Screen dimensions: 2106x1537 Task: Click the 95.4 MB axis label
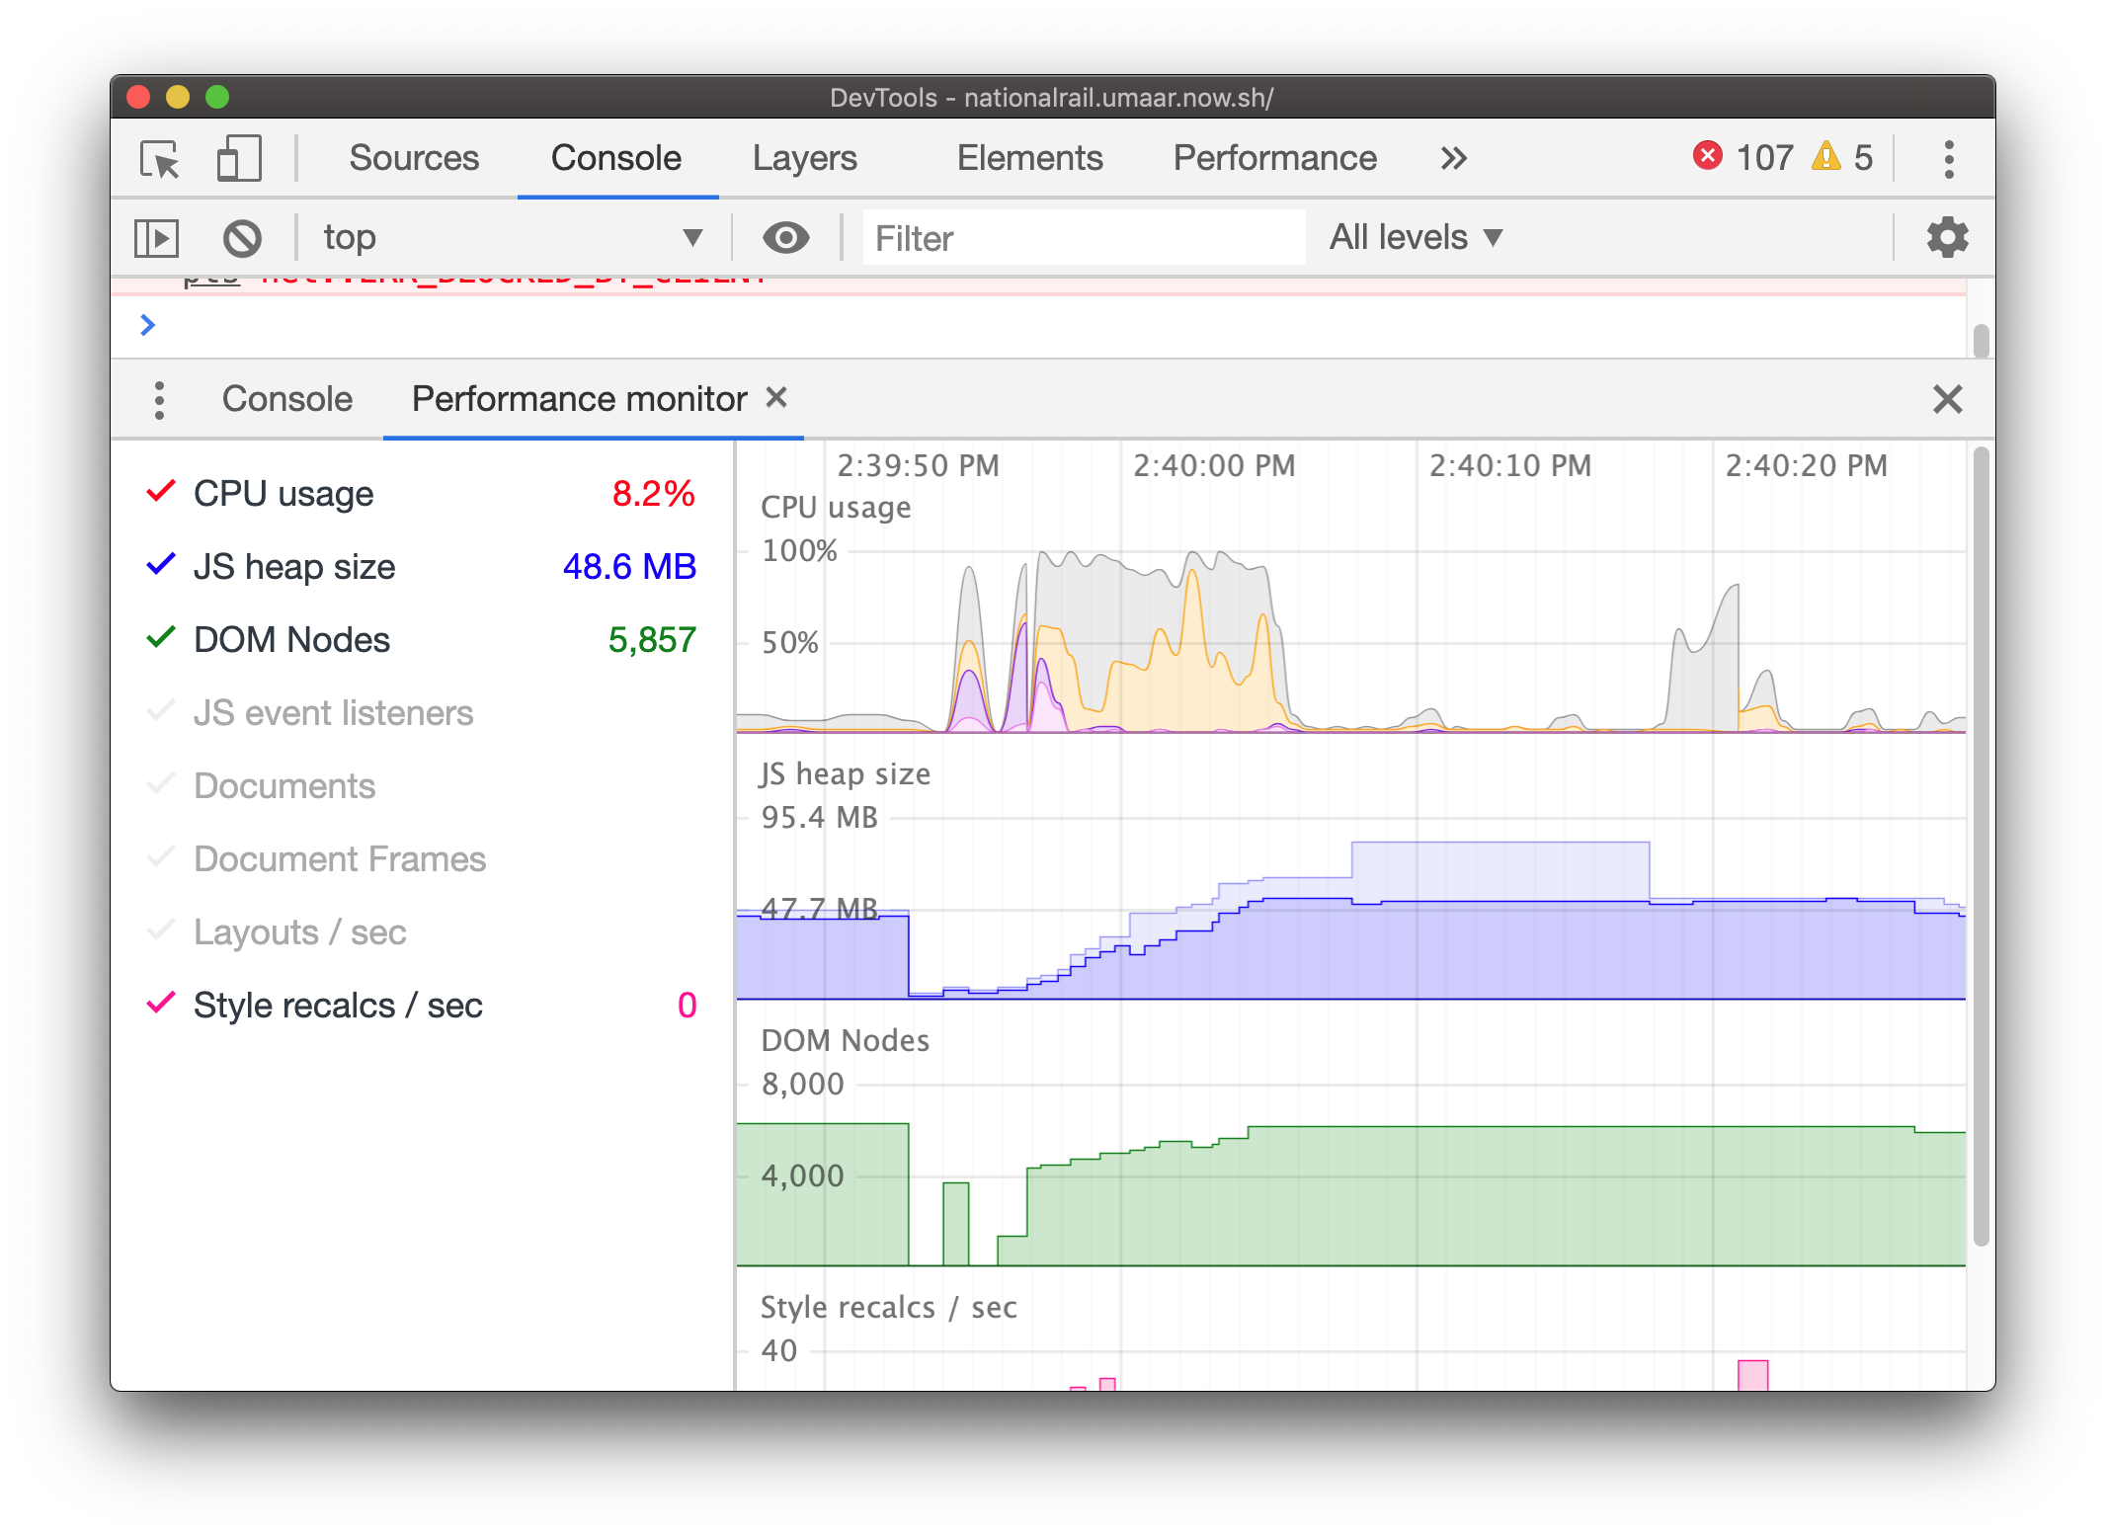click(x=819, y=817)
